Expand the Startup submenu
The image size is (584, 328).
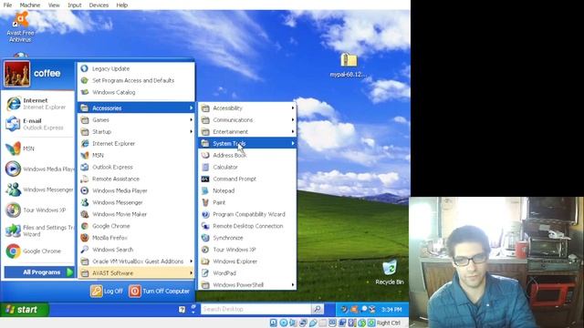(136, 131)
